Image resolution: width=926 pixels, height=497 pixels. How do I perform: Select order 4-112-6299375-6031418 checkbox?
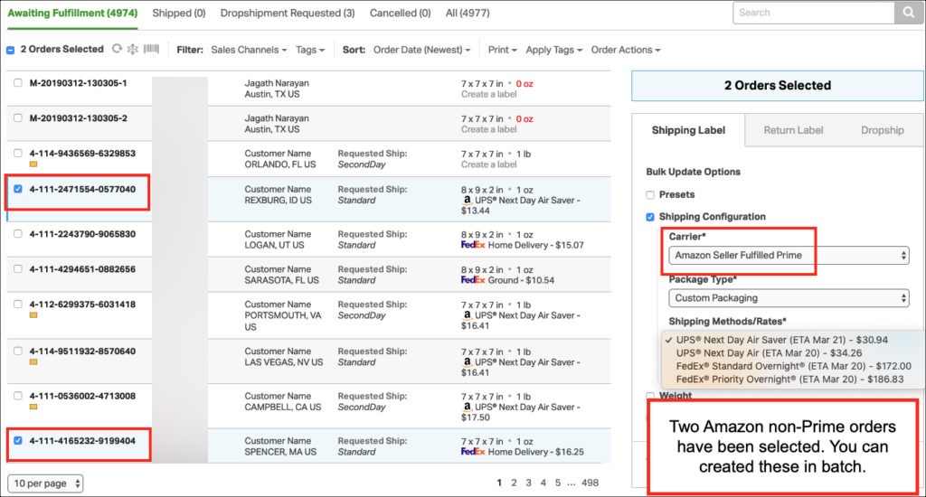coord(18,304)
